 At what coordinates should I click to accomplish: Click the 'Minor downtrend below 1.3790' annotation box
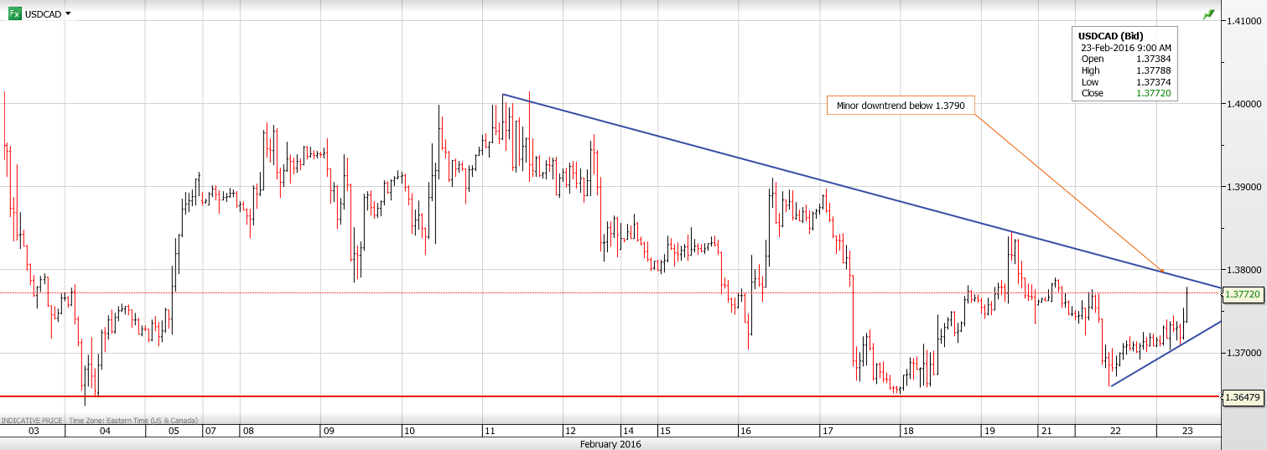pyautogui.click(x=901, y=106)
